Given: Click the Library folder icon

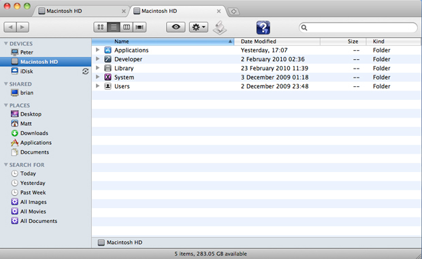Looking at the screenshot, I should (x=108, y=68).
